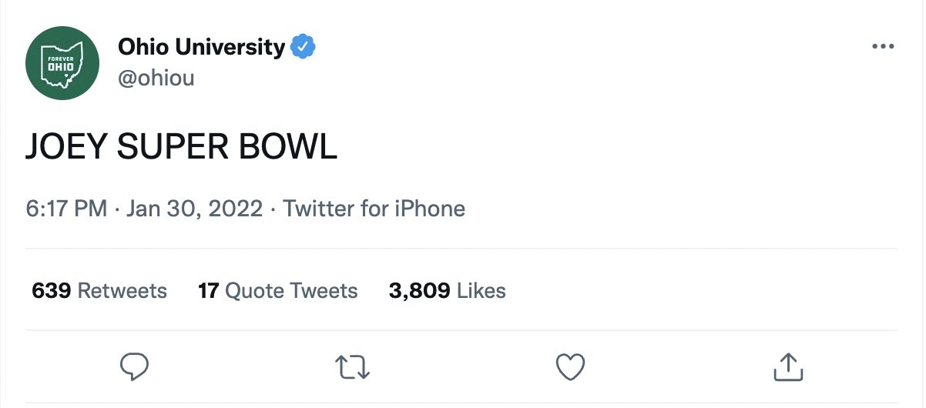This screenshot has width=926, height=408.
Task: View the 639 Retweets list
Action: [99, 290]
